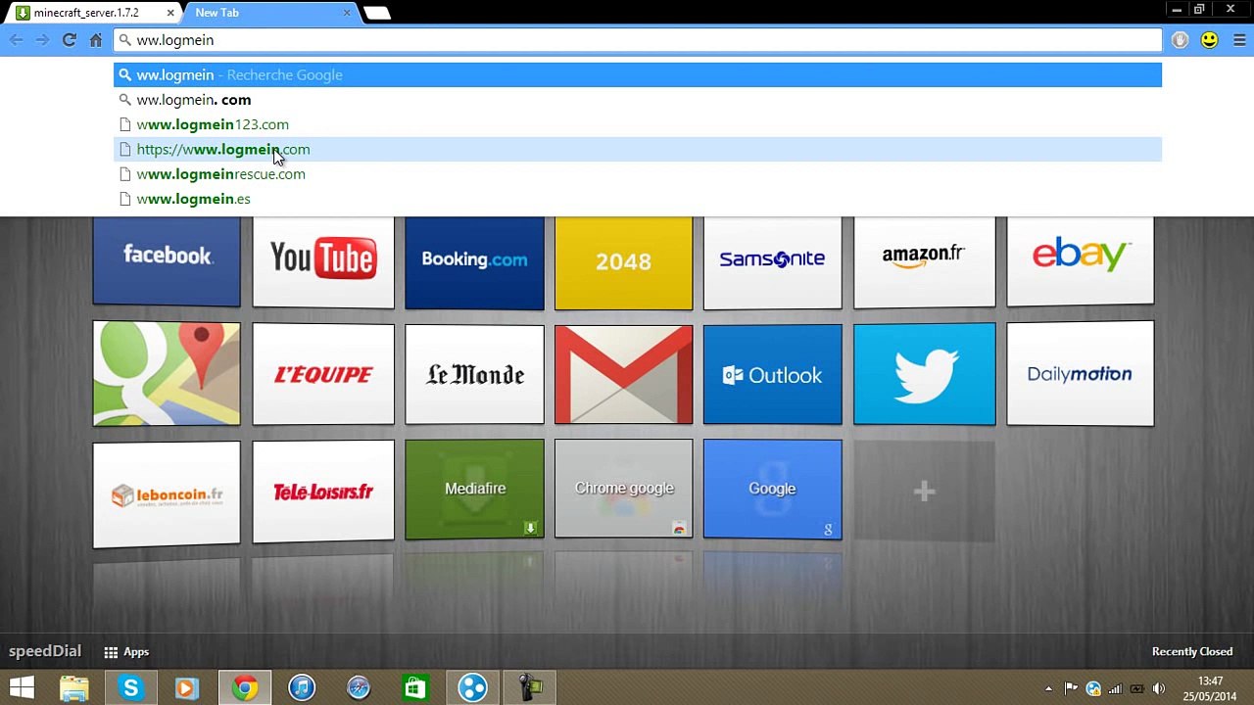Show hidden system tray icons

(x=1048, y=689)
